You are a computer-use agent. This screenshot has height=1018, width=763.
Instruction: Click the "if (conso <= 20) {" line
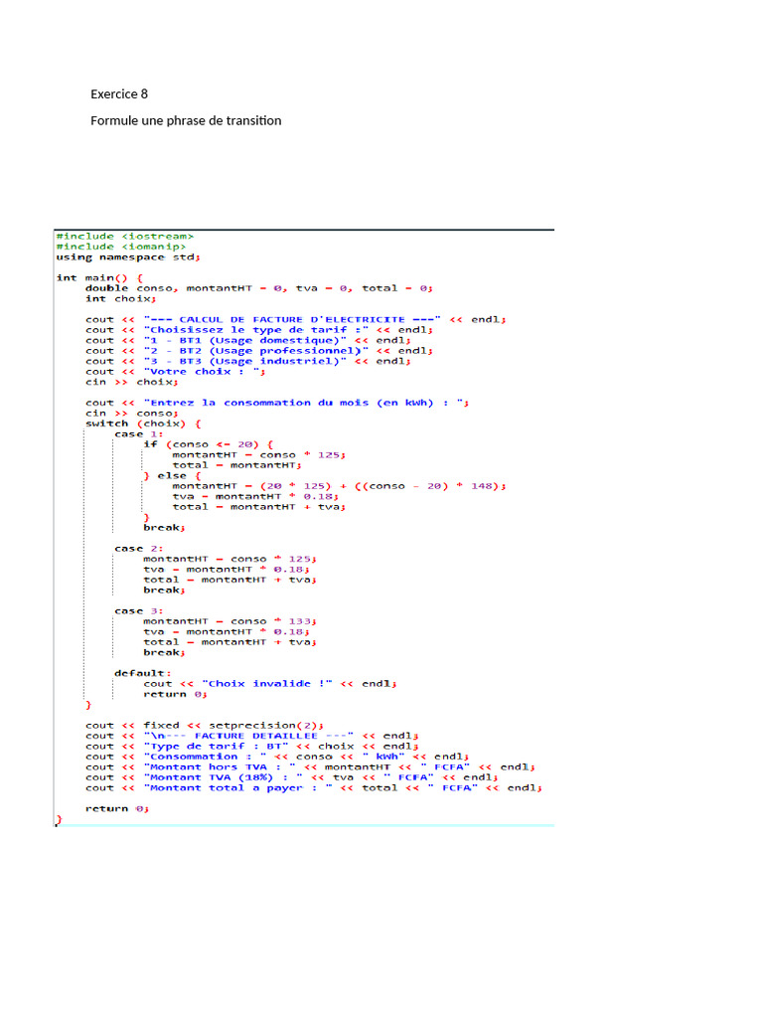coord(209,444)
